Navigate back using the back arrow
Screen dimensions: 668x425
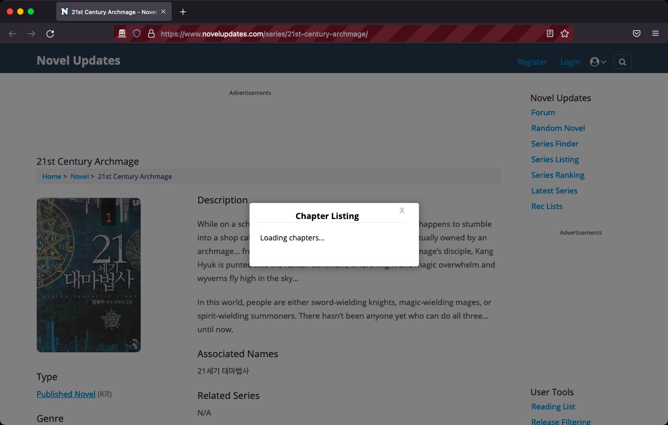click(x=13, y=33)
